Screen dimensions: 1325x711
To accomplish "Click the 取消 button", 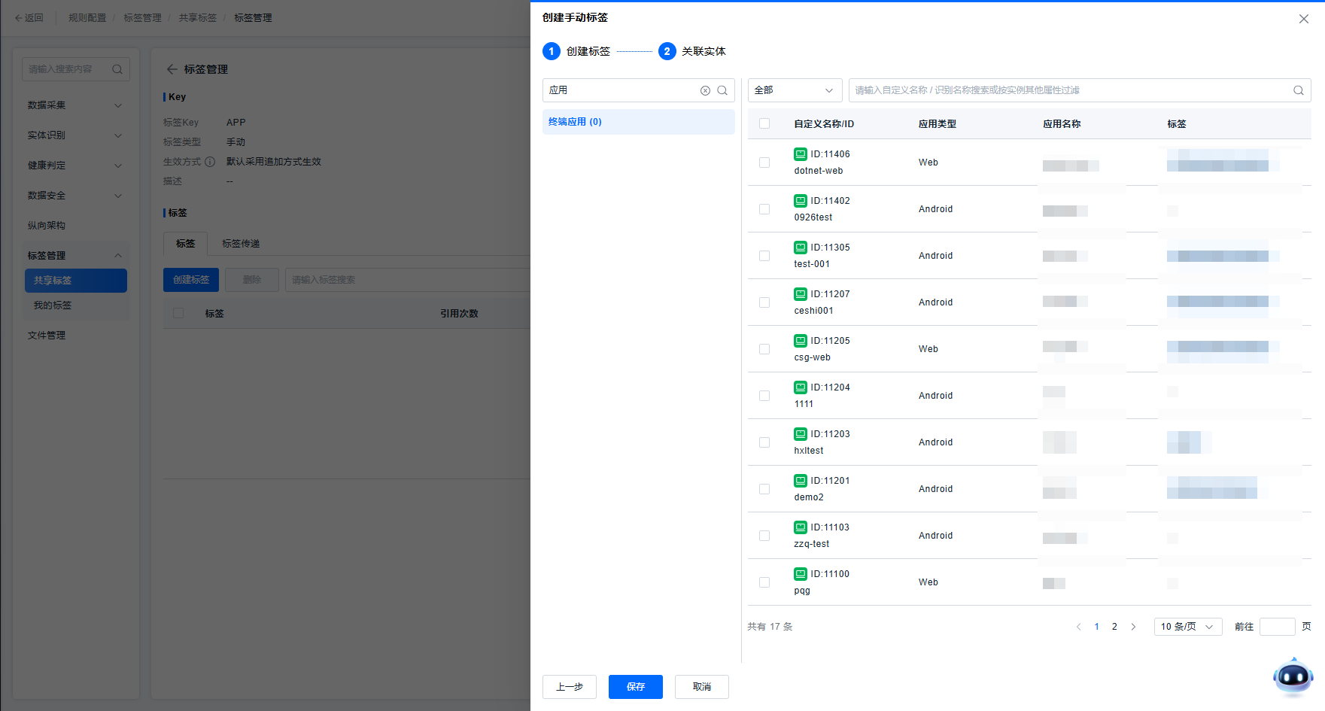I will coord(701,687).
